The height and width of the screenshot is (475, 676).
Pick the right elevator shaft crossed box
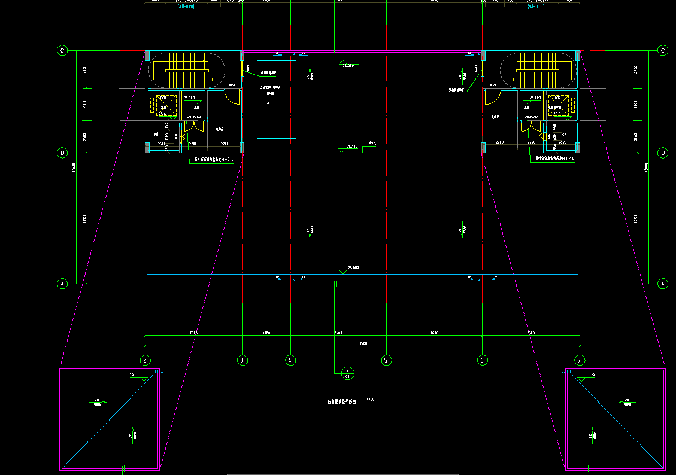pos(558,106)
